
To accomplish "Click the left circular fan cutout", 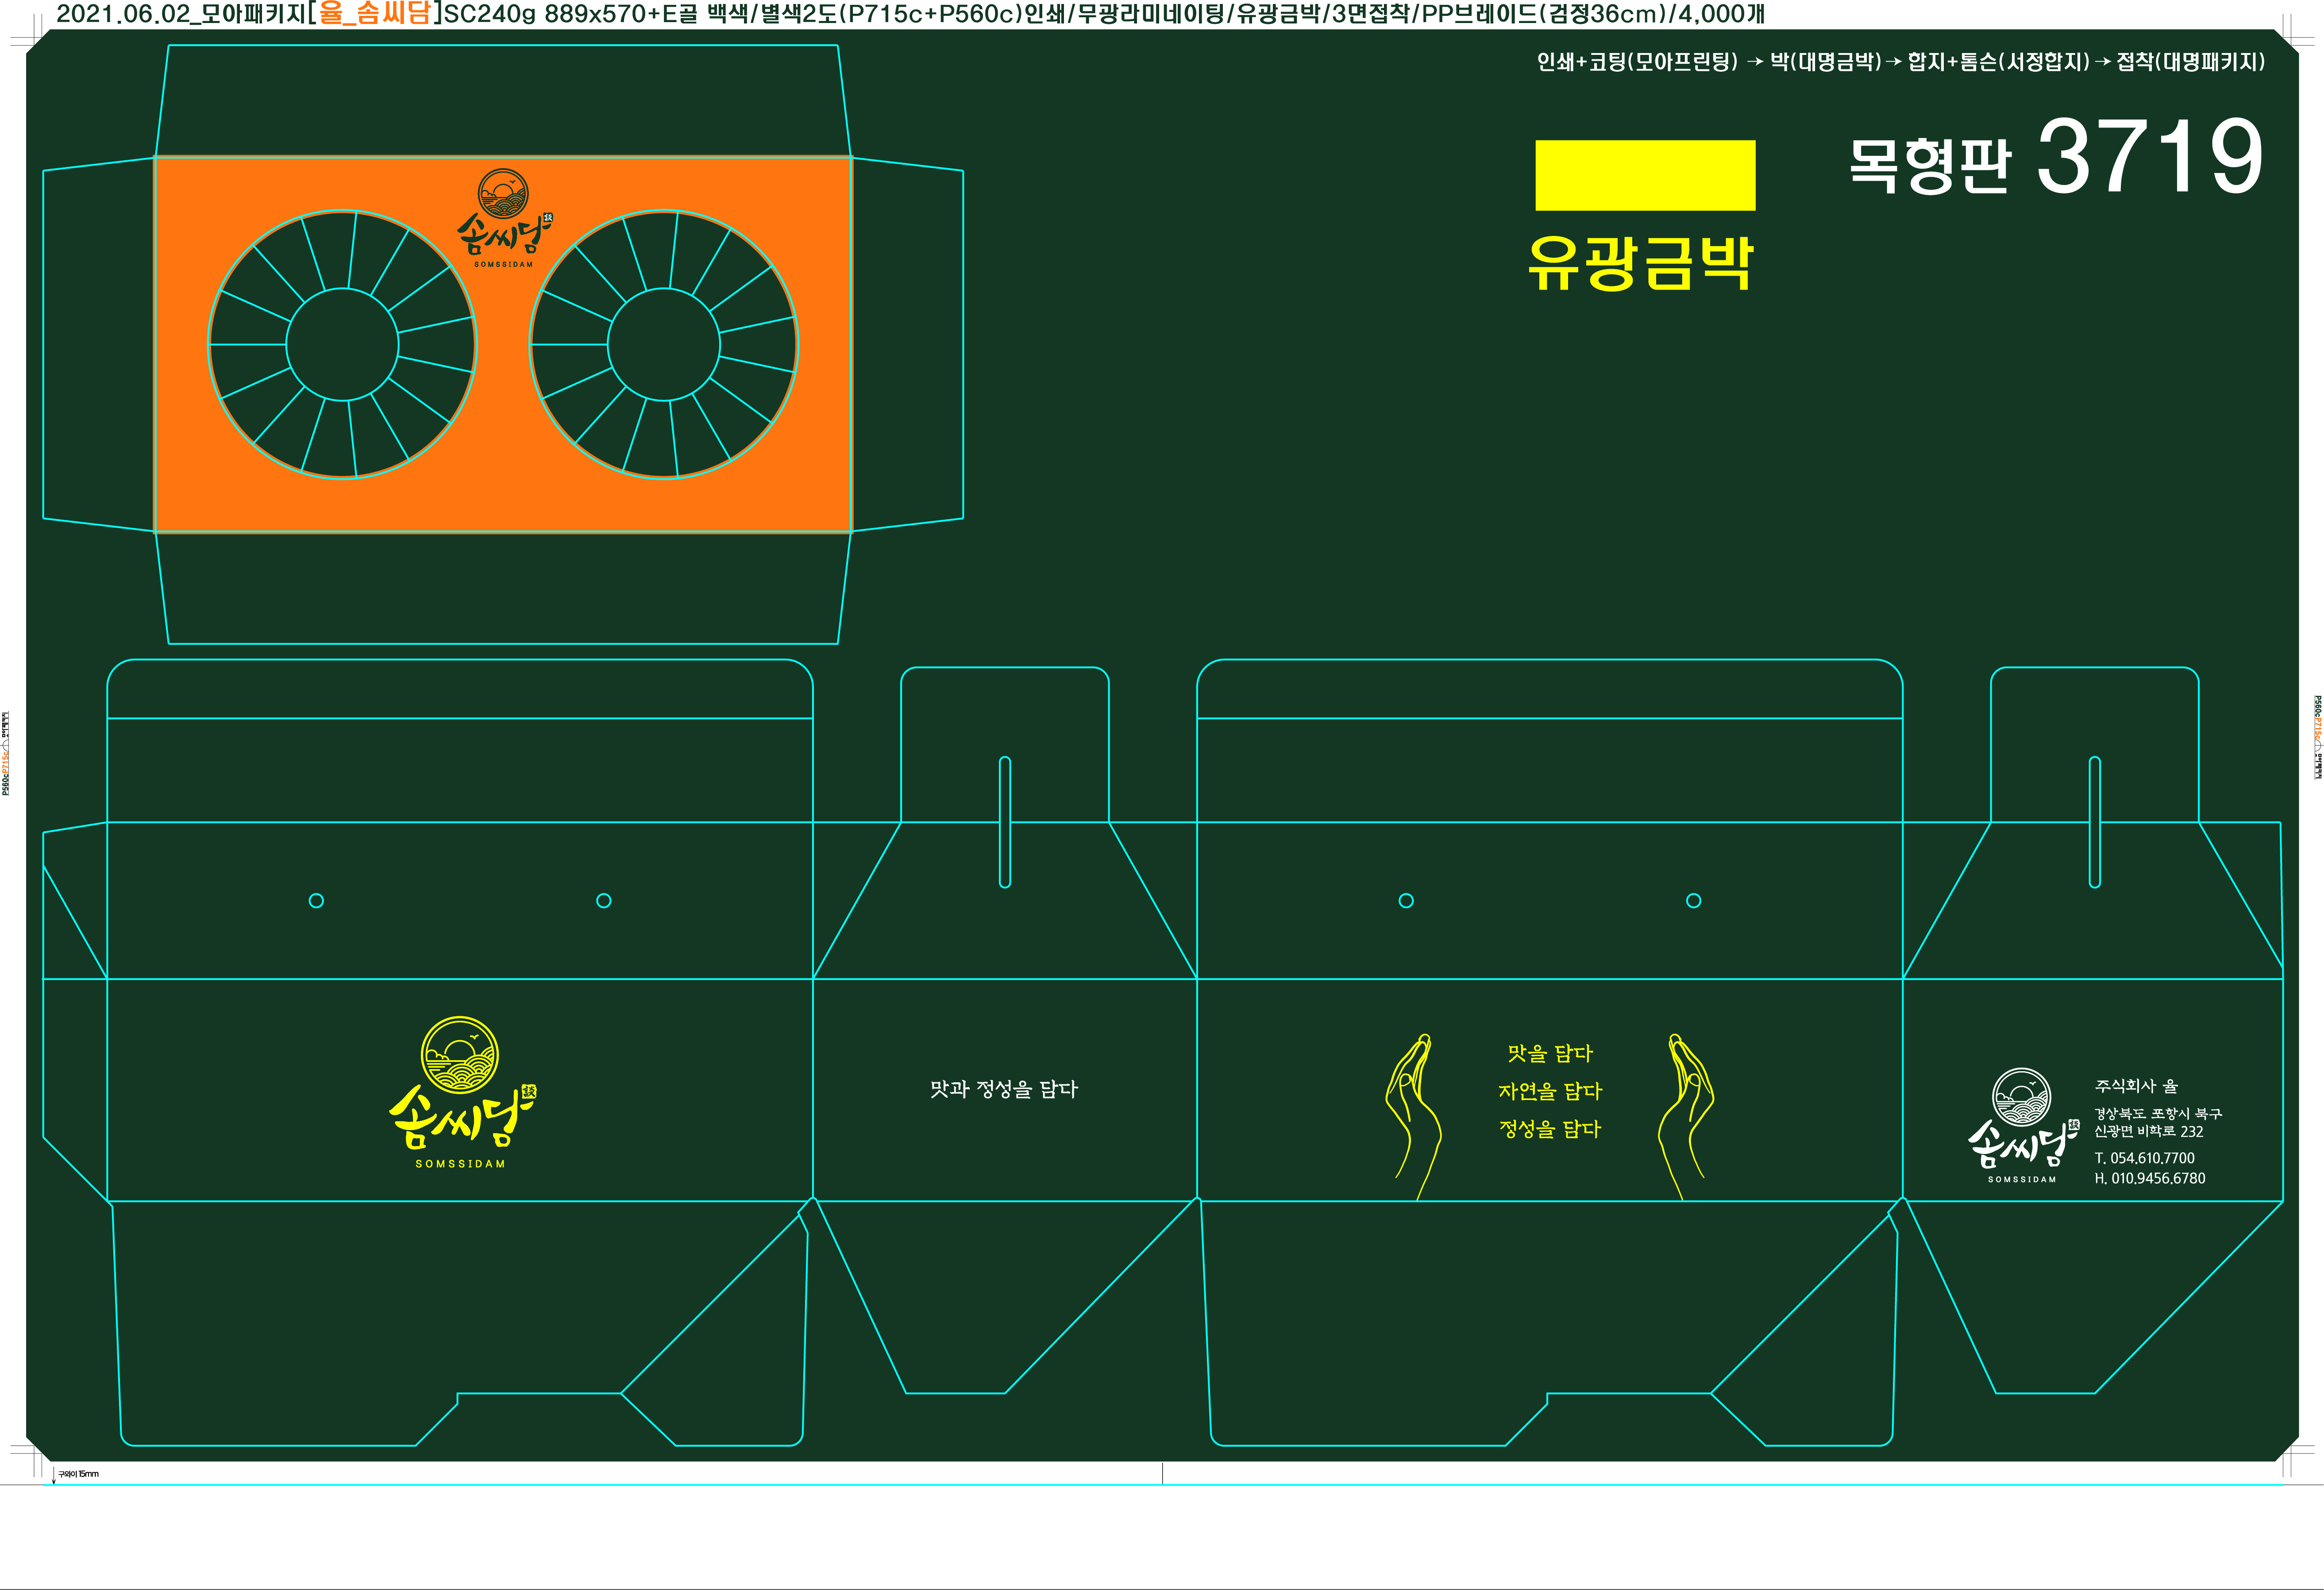I will 342,345.
